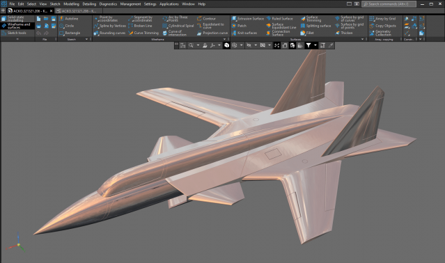Select the Spline by Vertices tool

pyautogui.click(x=110, y=26)
